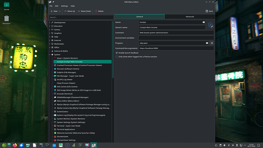Expand the Office category

(x=50, y=47)
